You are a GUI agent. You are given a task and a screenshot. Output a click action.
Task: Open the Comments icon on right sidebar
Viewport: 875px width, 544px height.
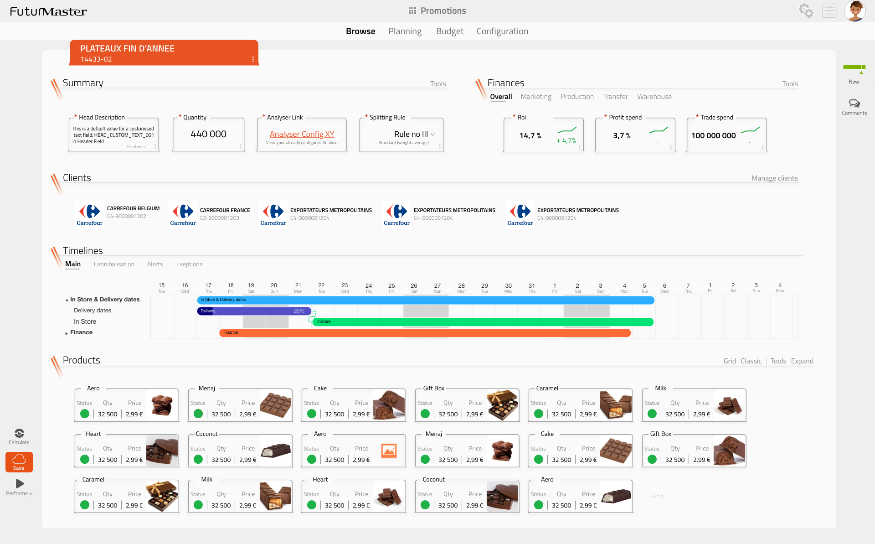tap(854, 103)
